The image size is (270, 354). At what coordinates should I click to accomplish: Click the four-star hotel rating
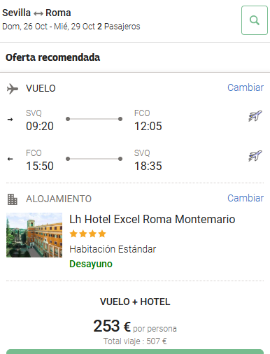tap(87, 234)
